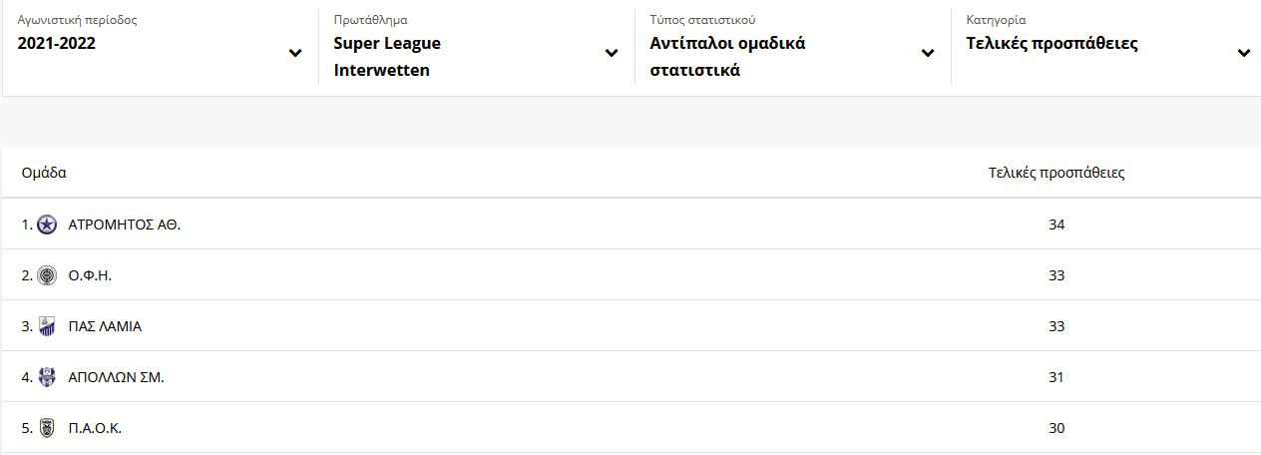Click the Τελικές προσπάθειες column header

pos(1056,173)
